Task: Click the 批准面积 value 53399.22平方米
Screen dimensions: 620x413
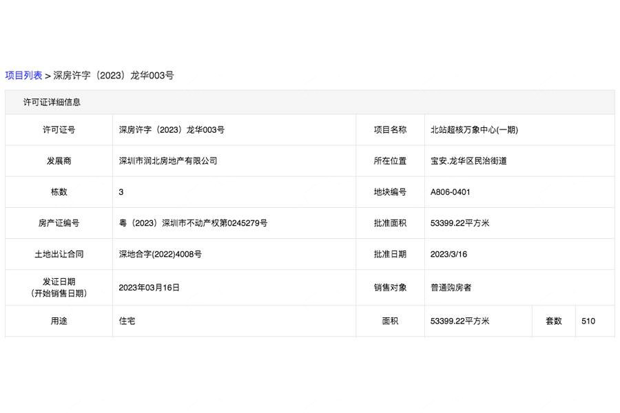Action: click(459, 223)
